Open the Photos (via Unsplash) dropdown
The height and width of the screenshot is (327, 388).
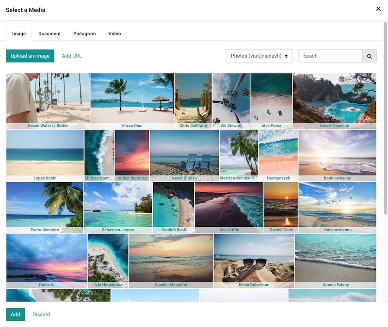259,56
